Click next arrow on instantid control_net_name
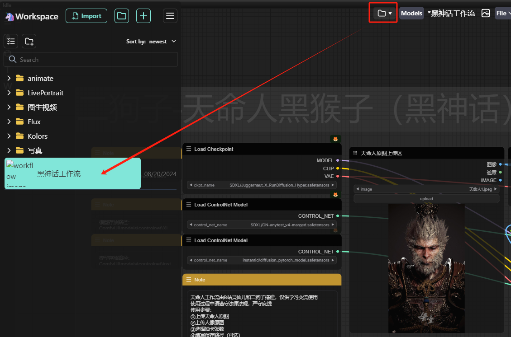Screen dimensions: 511x337 [333, 260]
